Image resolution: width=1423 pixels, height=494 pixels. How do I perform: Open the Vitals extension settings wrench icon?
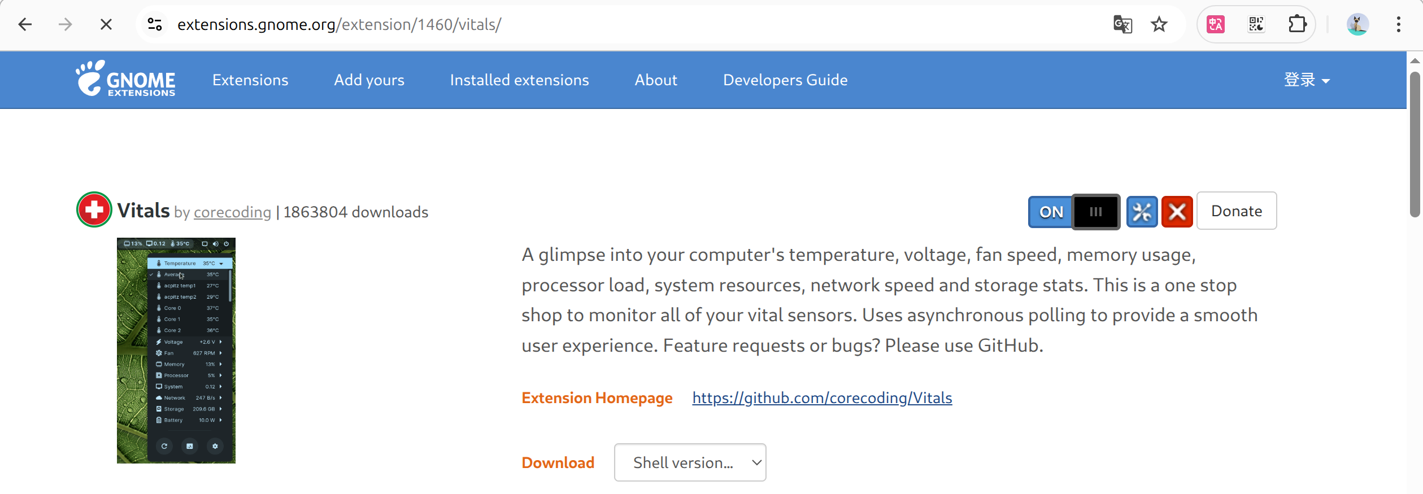coord(1142,212)
